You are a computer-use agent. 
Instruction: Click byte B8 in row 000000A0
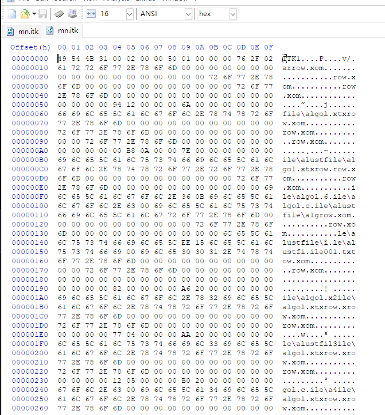point(131,151)
